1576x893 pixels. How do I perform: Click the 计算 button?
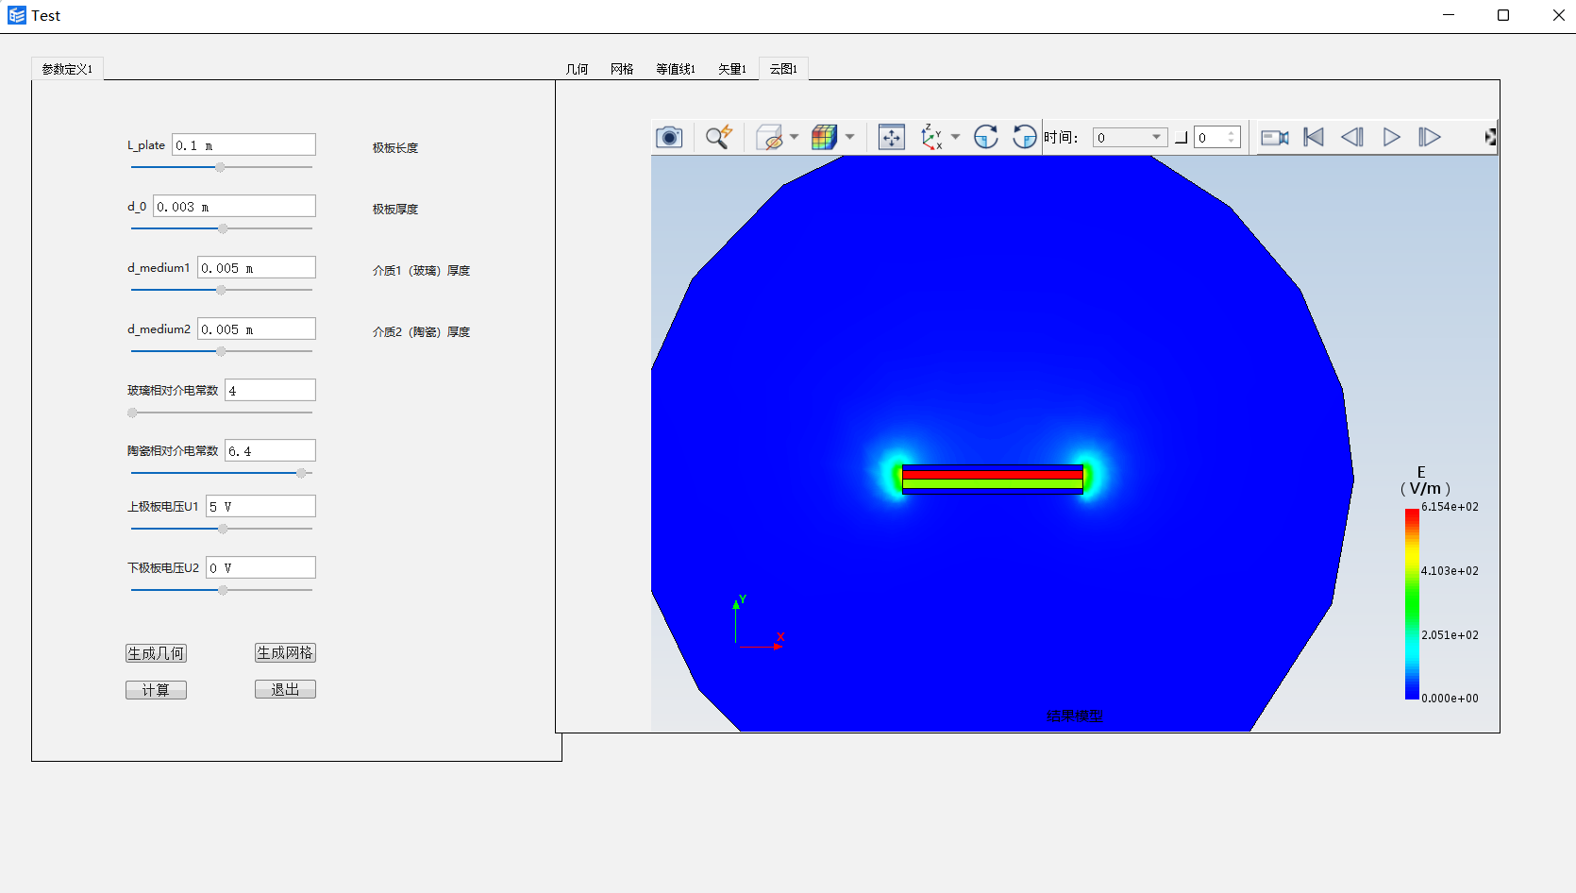point(156,690)
